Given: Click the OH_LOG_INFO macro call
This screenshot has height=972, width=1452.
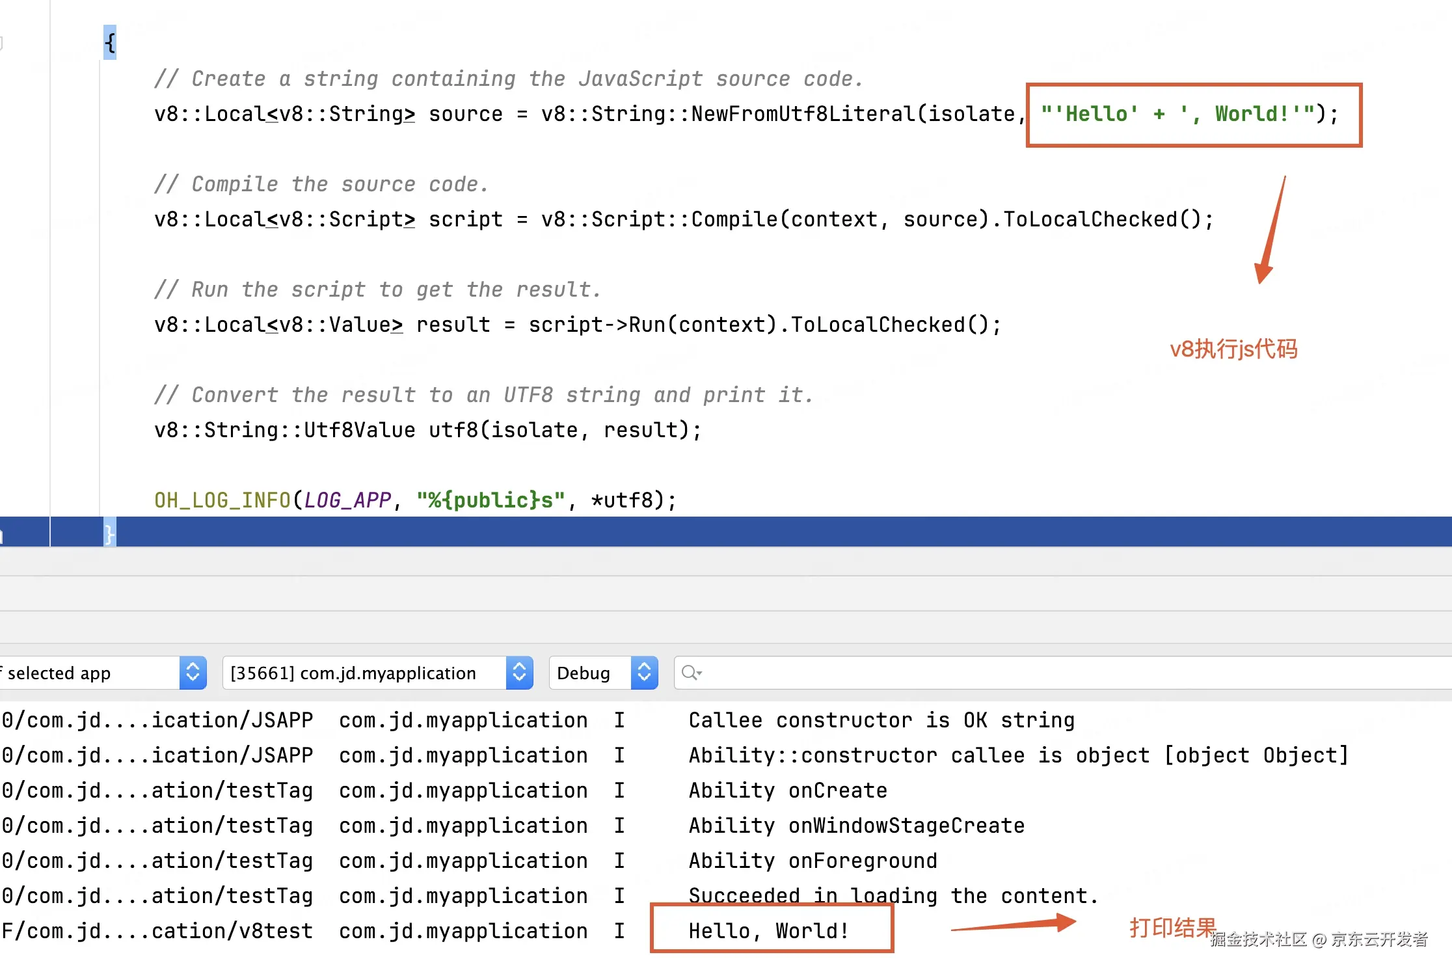Looking at the screenshot, I should tap(222, 500).
